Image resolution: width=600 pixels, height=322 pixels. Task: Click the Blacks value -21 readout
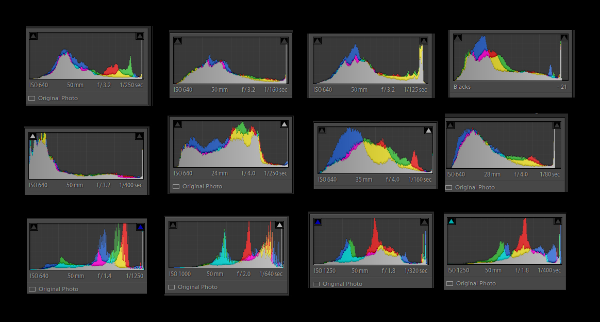(x=562, y=87)
